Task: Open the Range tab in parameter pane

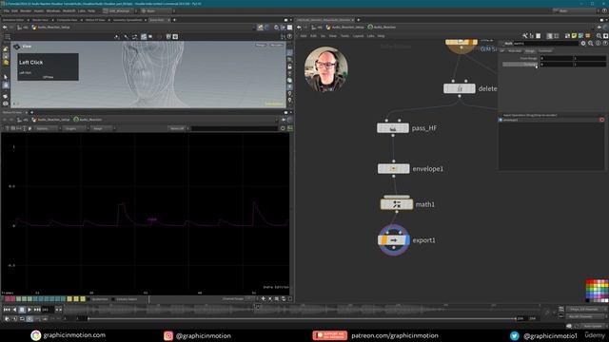Action: tap(530, 50)
